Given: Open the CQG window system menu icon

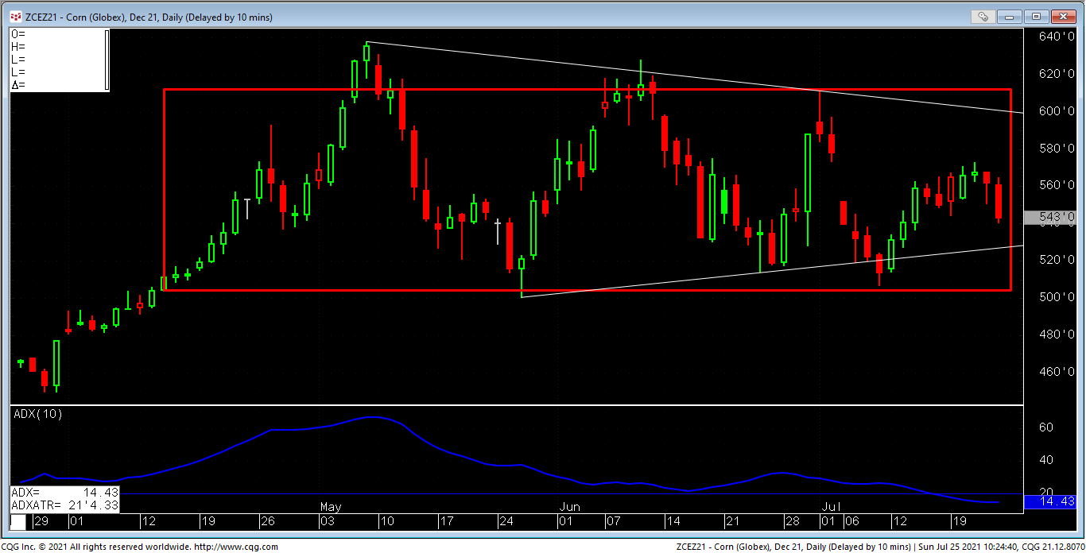Looking at the screenshot, I should (x=16, y=17).
